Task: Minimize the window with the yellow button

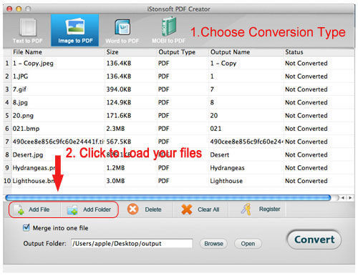Action: (19, 9)
